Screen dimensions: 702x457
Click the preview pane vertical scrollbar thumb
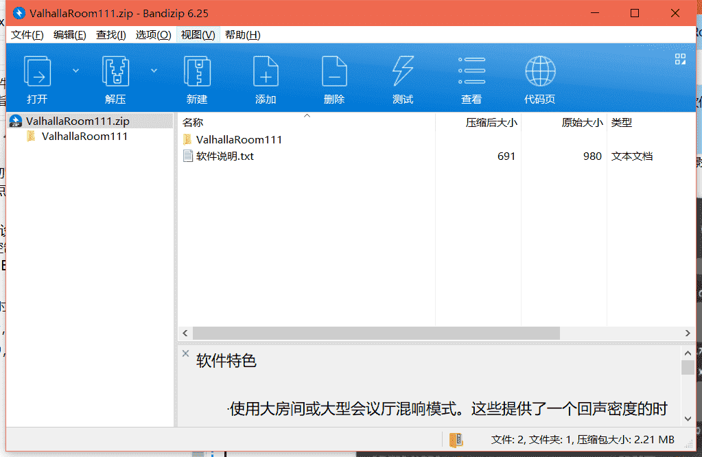point(688,368)
